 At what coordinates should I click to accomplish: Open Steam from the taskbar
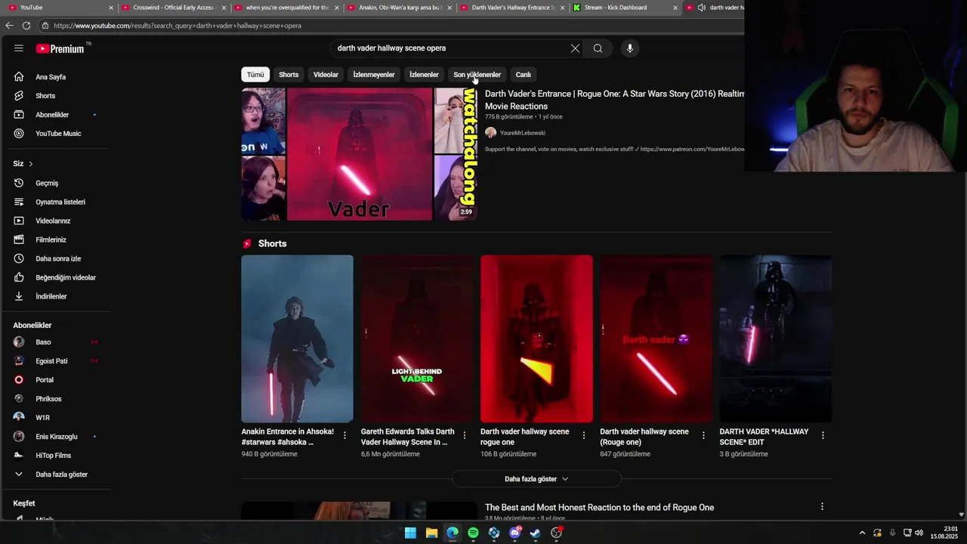pyautogui.click(x=535, y=533)
